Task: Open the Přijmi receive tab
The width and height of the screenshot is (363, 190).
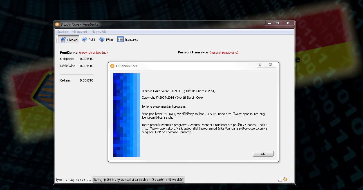Action: (x=106, y=40)
